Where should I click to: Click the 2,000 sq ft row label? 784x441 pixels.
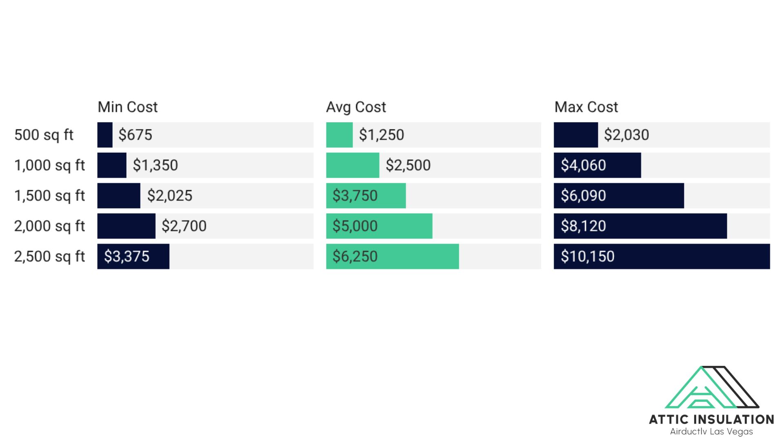(x=49, y=226)
